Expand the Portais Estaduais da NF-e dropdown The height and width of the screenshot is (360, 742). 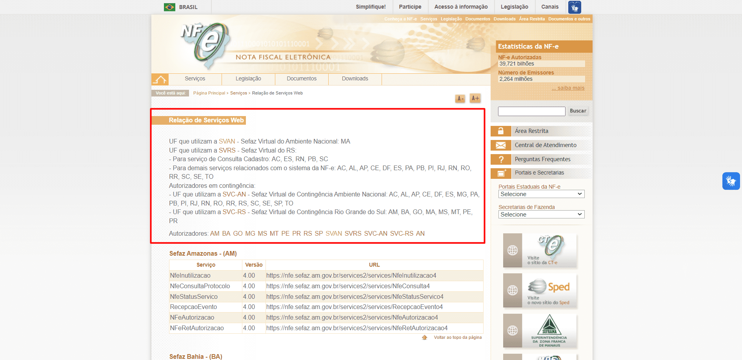(541, 194)
